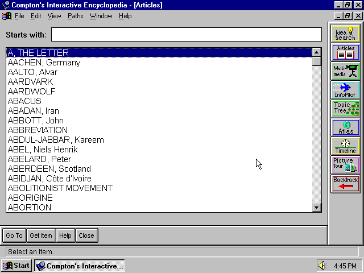
Task: Select the AARDWOLF article
Action: [x=159, y=92]
